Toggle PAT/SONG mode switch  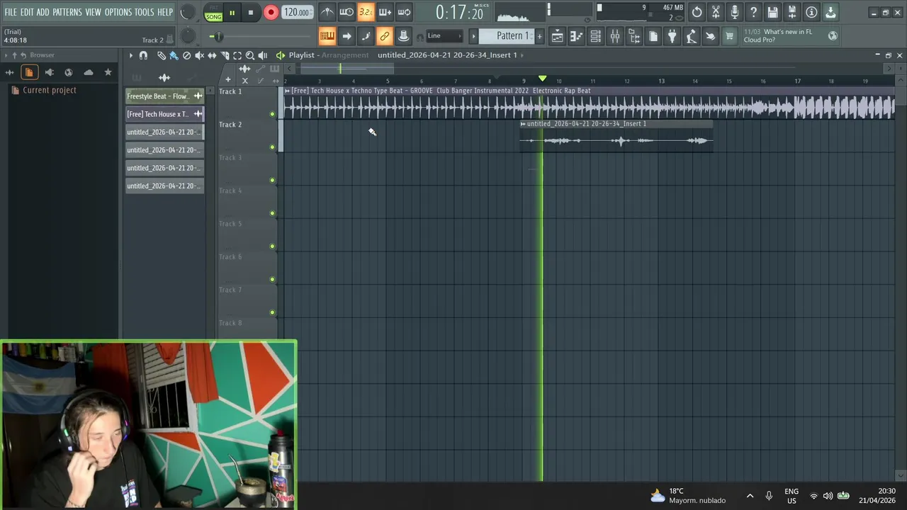pyautogui.click(x=213, y=13)
